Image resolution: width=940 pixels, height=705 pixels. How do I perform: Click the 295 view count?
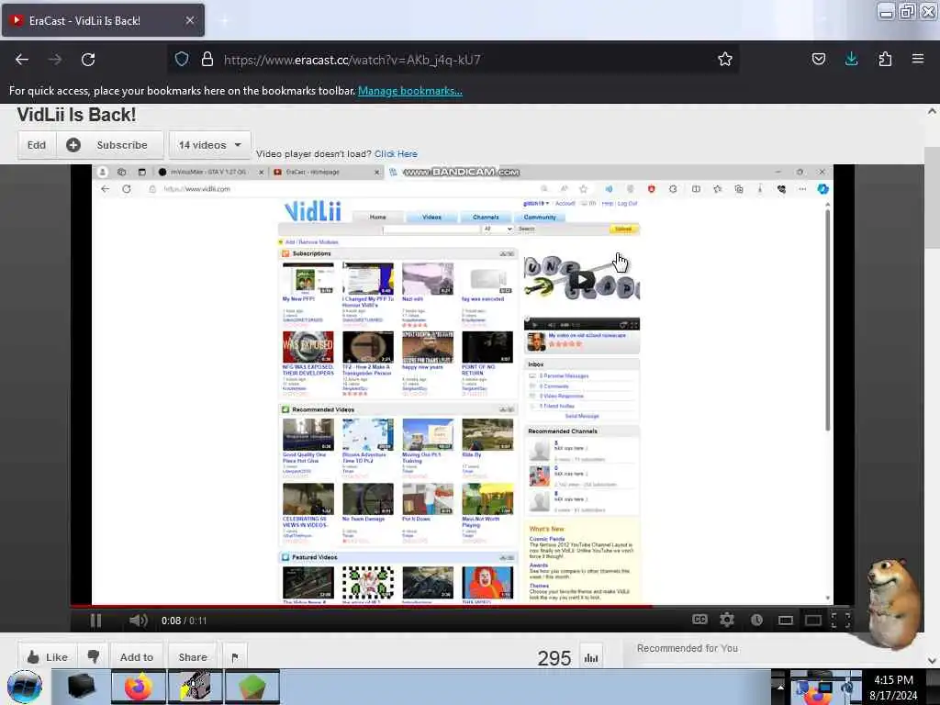coord(554,658)
